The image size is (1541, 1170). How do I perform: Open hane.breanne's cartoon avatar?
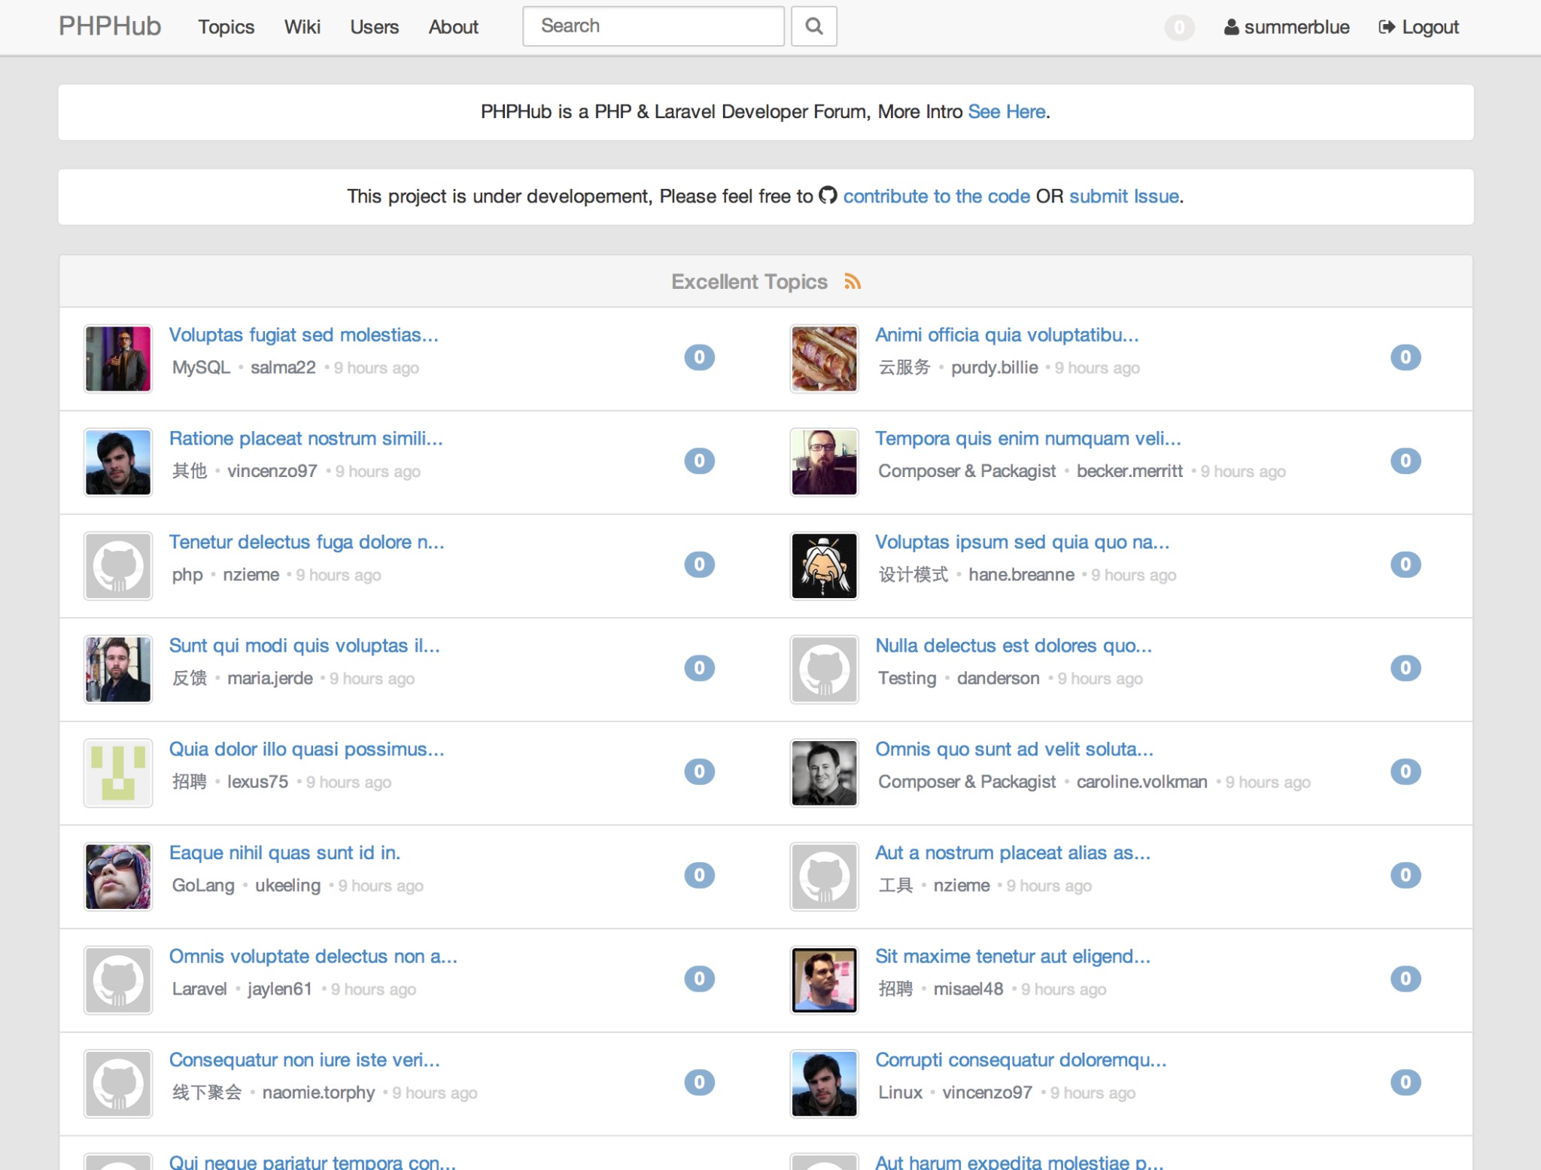pos(824,566)
